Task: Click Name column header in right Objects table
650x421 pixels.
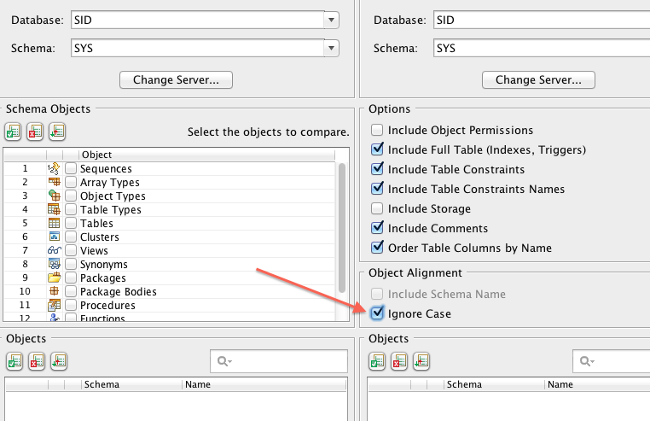Action: tap(597, 384)
